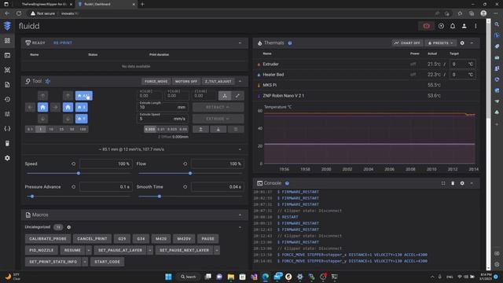Open the Thermals settings gear

tap(462, 42)
